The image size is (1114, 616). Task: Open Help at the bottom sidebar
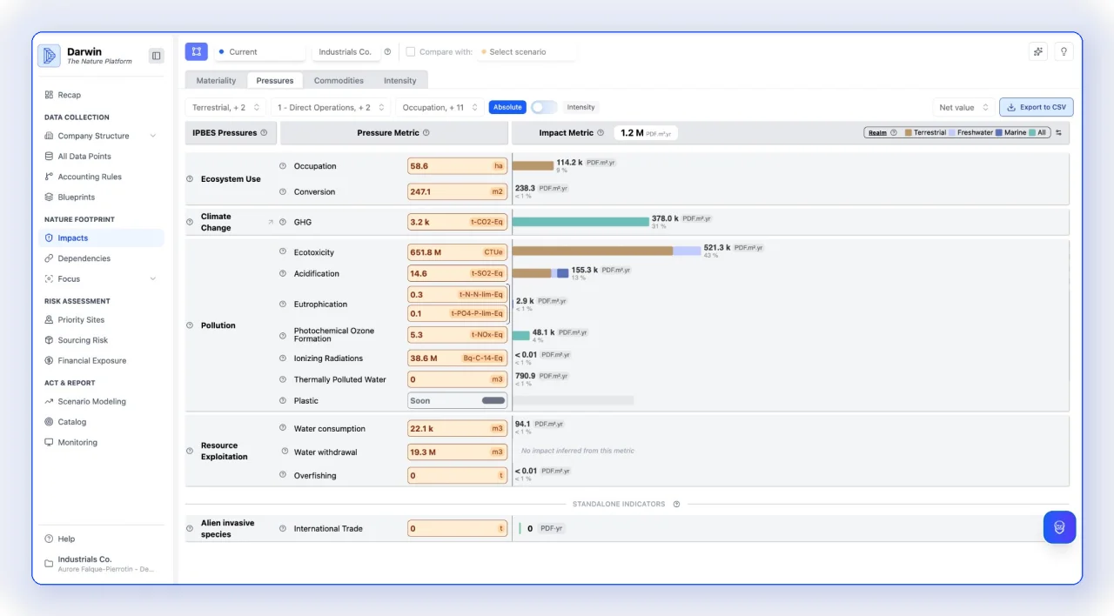pyautogui.click(x=67, y=539)
